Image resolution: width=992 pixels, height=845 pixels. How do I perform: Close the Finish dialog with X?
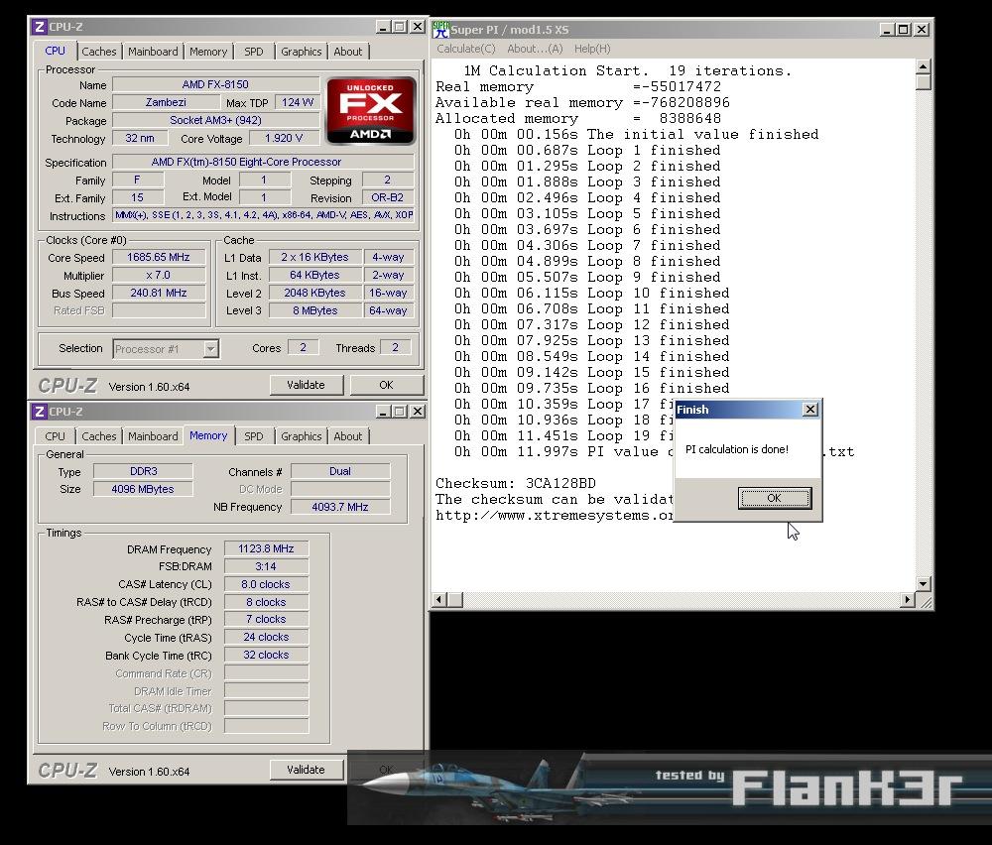point(809,410)
